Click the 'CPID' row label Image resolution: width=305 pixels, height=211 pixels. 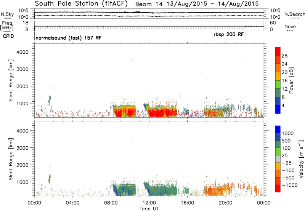(x=8, y=36)
